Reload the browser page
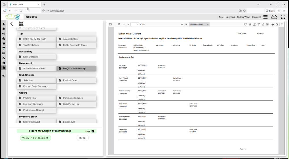Screen dimensions: 289x159 (x=21, y=11)
